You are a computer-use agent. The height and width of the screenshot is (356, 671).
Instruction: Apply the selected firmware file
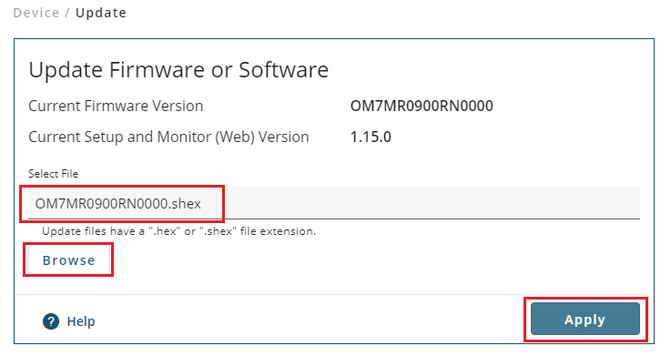[585, 320]
